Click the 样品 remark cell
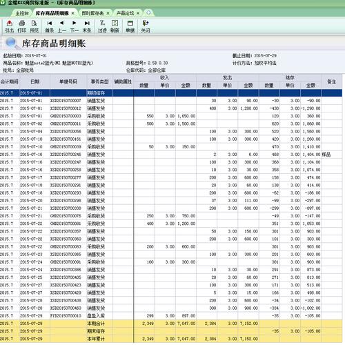 [326, 155]
